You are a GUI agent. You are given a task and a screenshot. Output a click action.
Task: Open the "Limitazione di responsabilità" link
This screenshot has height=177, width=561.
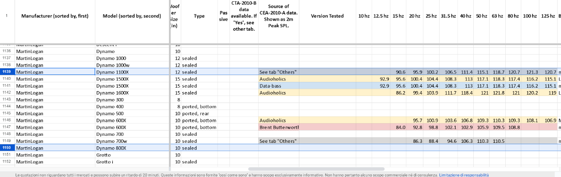[x=464, y=175]
